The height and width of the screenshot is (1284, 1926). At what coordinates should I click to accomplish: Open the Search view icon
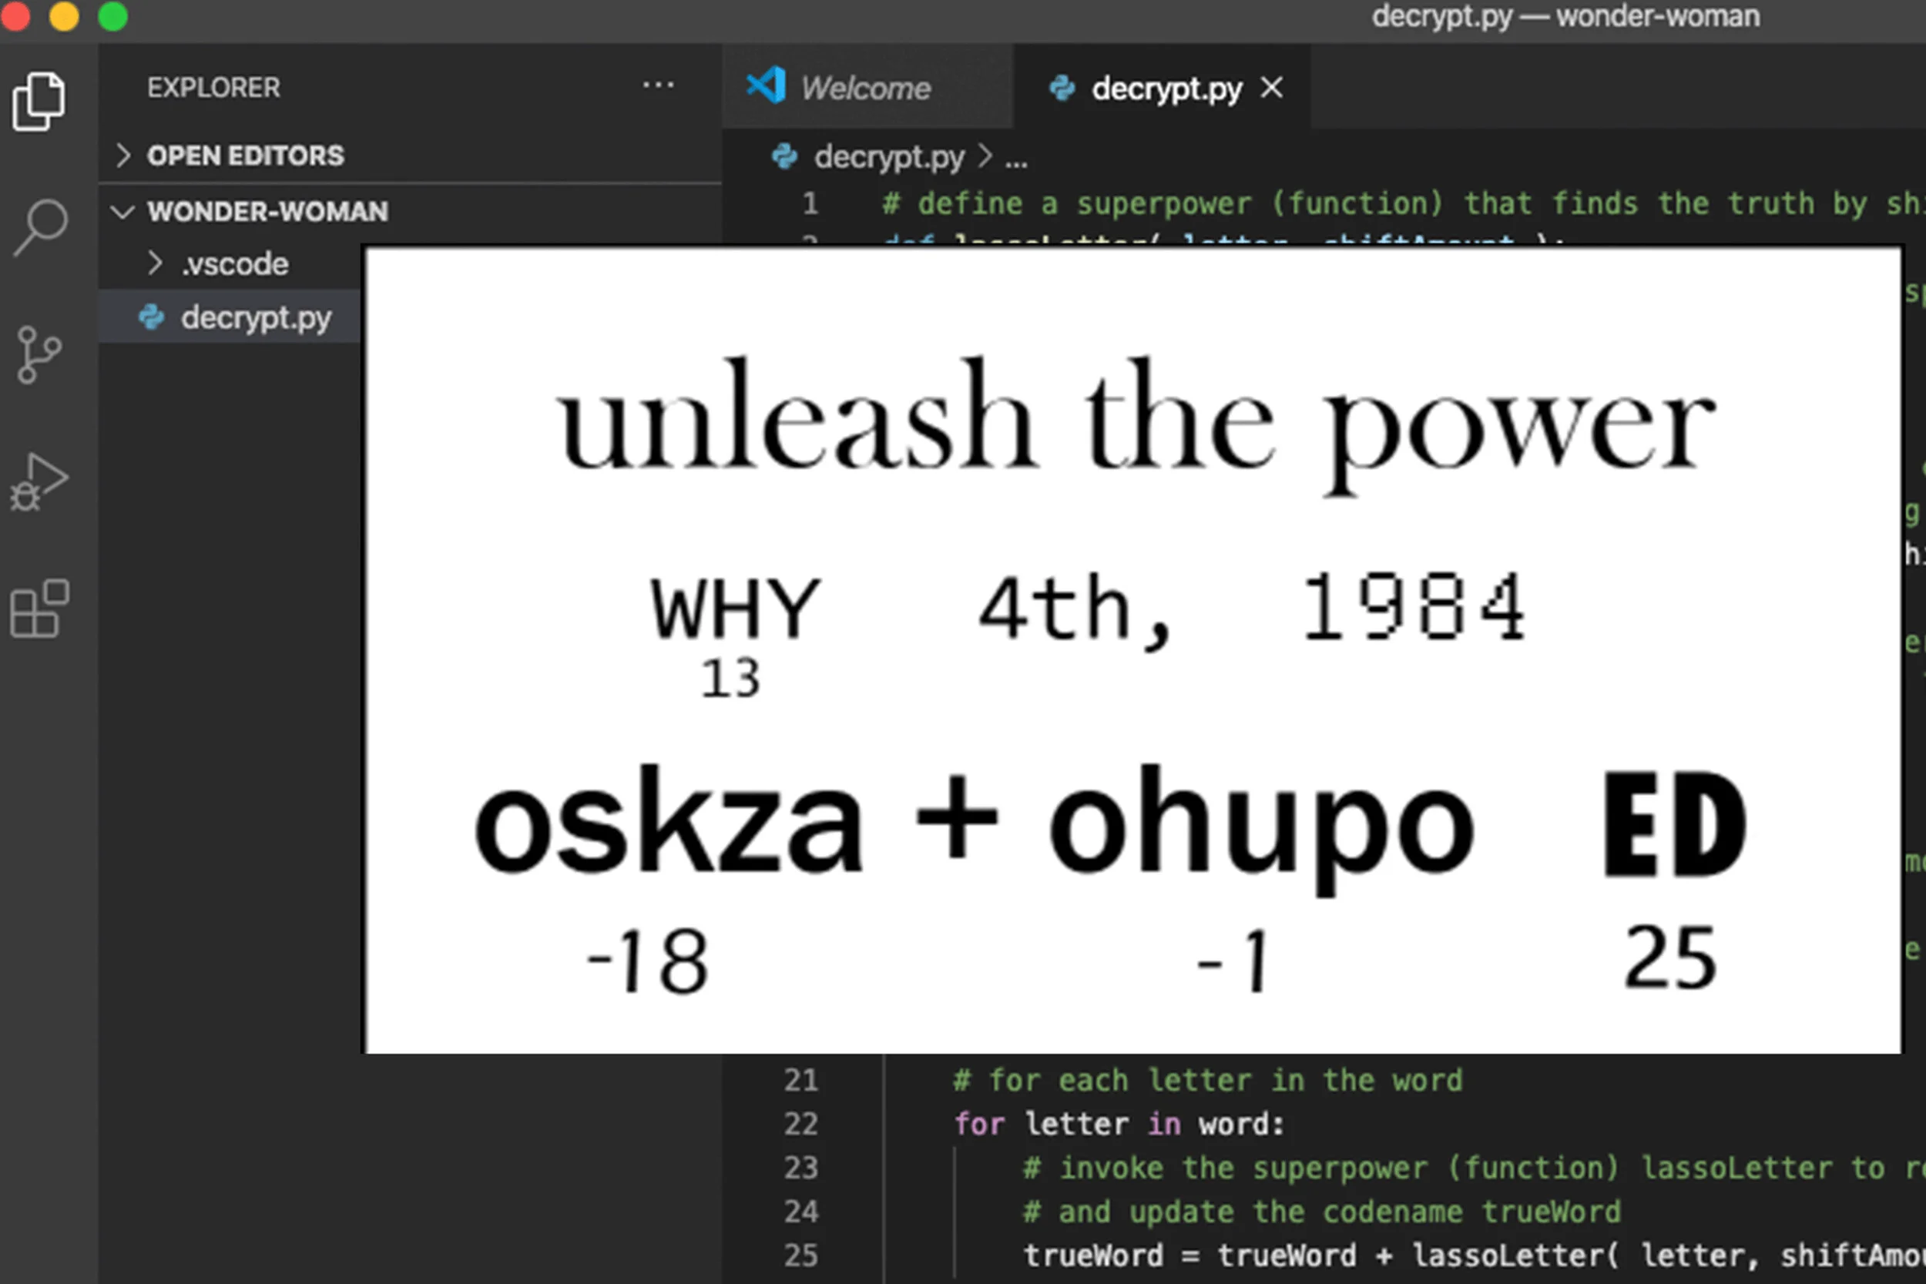(39, 228)
